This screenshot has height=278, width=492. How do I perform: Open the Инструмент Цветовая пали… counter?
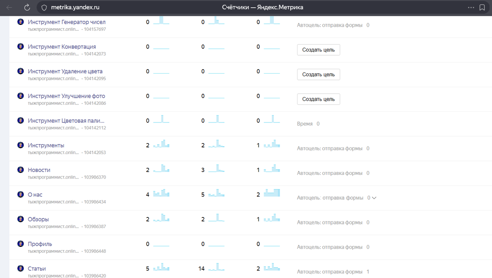coord(66,121)
